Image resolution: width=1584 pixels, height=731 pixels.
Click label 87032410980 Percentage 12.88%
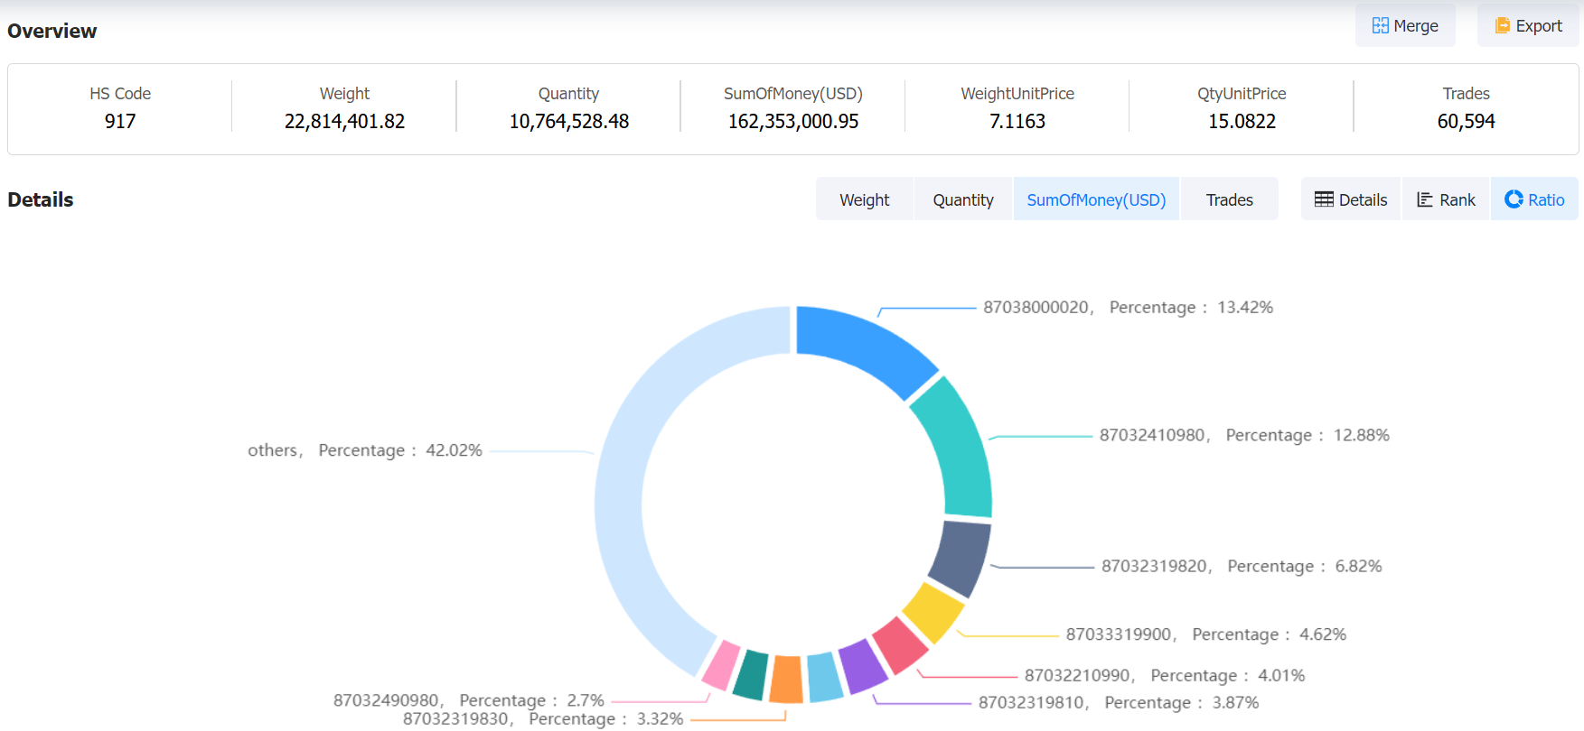(x=1244, y=435)
